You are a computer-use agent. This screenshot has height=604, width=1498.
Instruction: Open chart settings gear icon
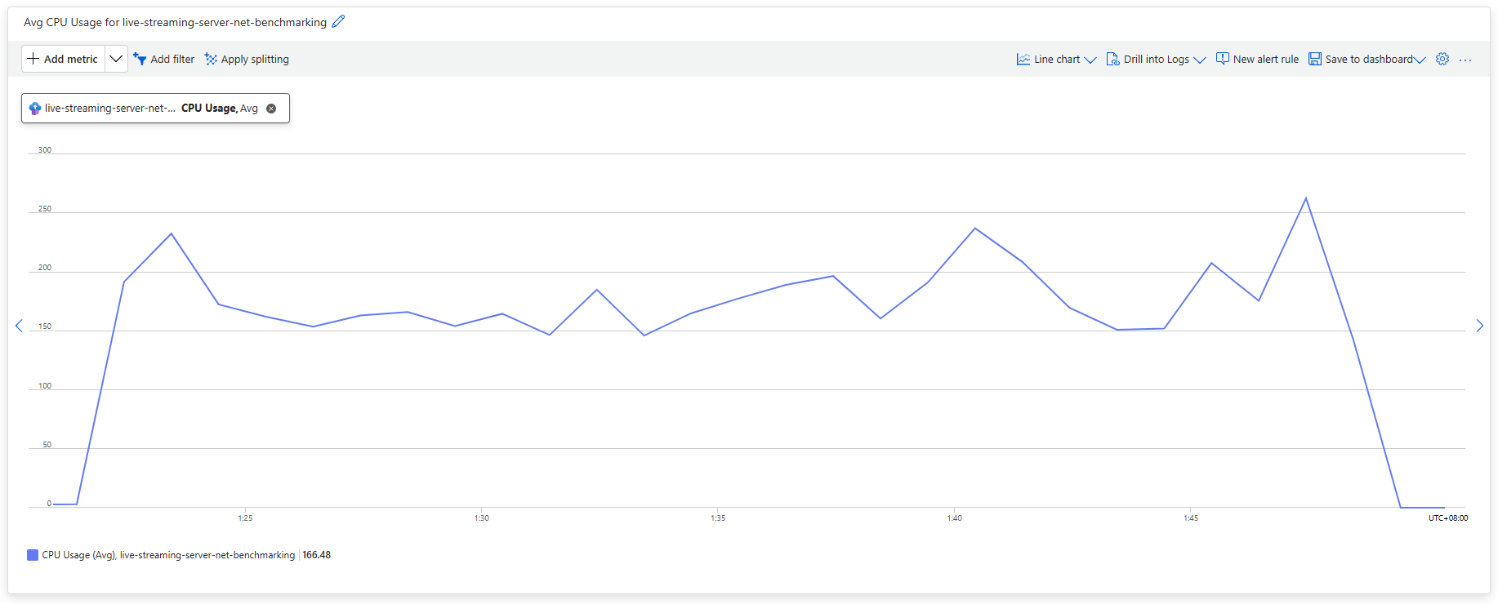pos(1442,59)
